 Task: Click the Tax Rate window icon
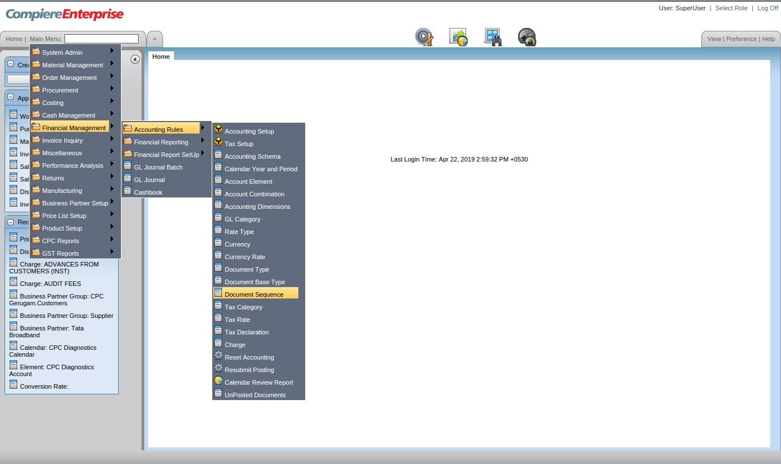click(218, 318)
